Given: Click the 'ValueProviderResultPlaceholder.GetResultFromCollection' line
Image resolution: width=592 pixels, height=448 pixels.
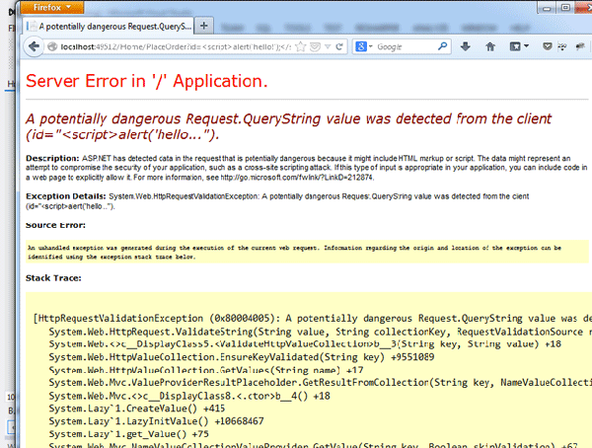Looking at the screenshot, I should click(x=320, y=383).
